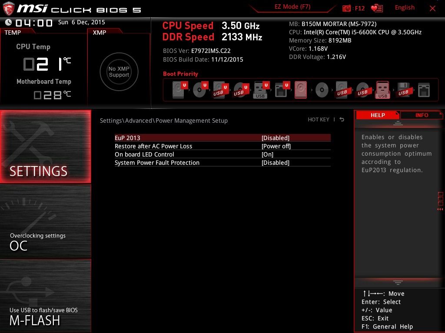The image size is (445, 333).
Task: Click the MSI dragon shield logo
Action: 9,9
